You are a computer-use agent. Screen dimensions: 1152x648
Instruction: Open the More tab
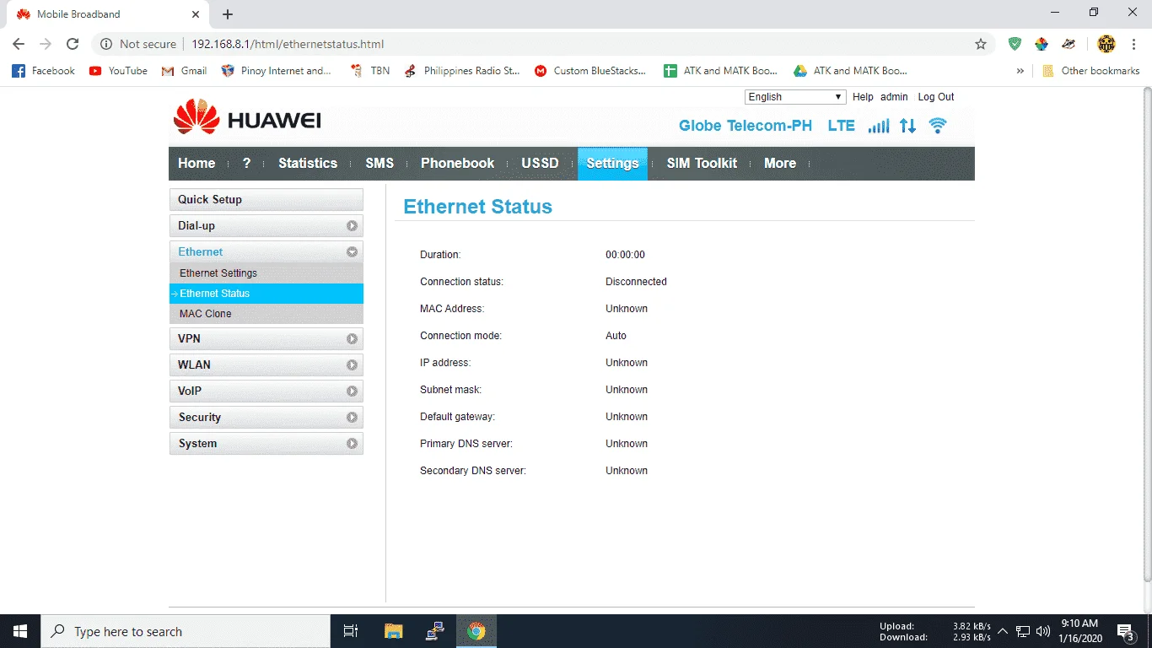point(780,164)
